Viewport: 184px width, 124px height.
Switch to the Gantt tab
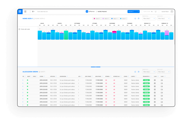pyautogui.click(x=43, y=71)
